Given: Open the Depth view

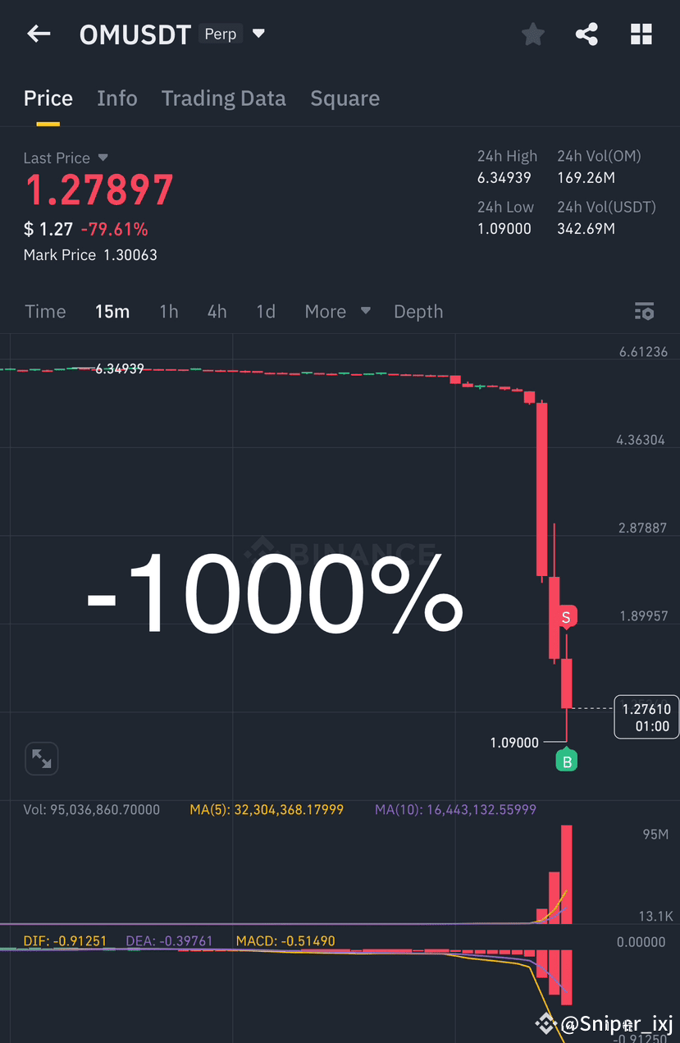Looking at the screenshot, I should click(x=418, y=312).
